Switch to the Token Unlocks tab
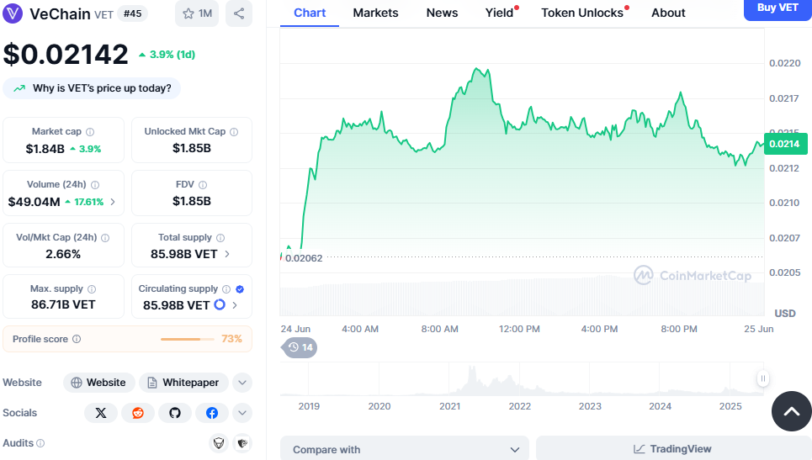This screenshot has height=460, width=812. point(582,13)
